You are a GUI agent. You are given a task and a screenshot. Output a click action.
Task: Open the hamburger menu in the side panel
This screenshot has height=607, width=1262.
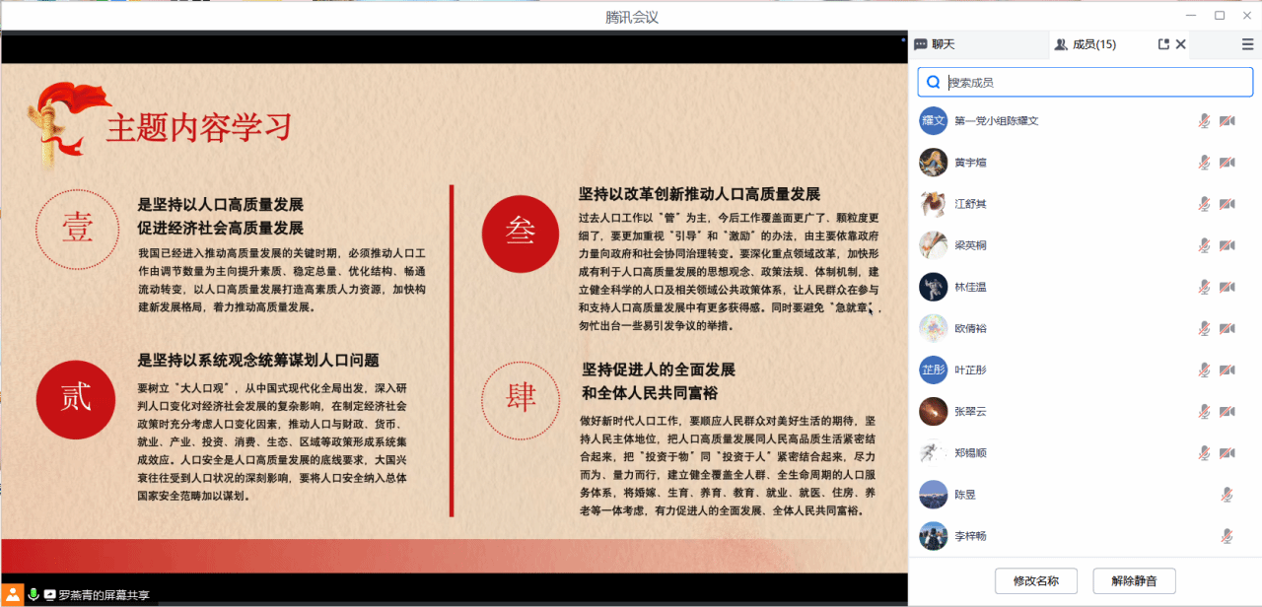(1247, 44)
